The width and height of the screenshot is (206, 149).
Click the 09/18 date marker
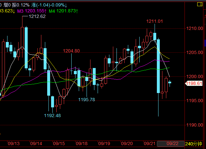pyautogui.click(x=82, y=143)
